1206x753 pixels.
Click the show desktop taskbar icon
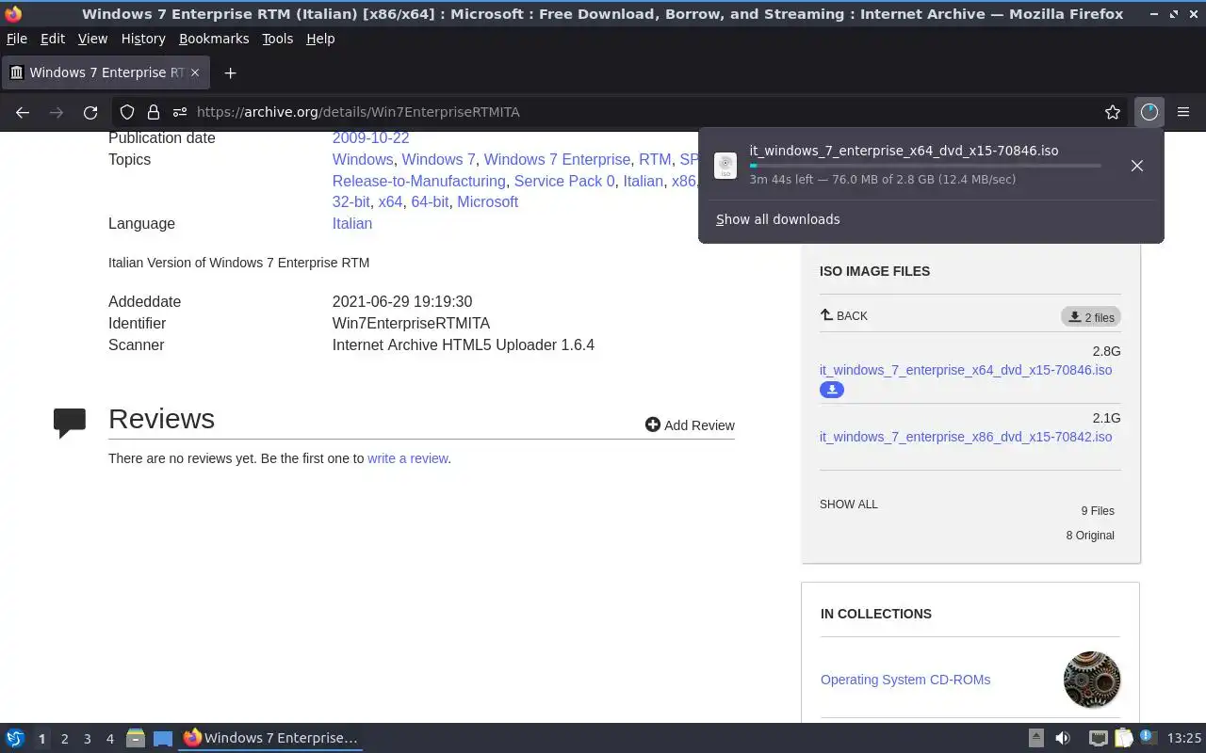[163, 739]
